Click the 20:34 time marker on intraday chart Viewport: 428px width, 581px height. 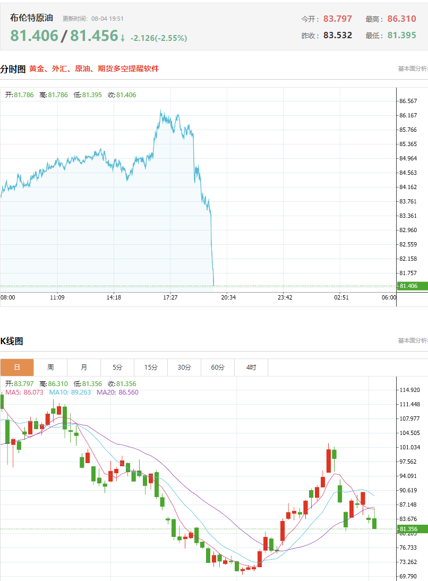228,297
